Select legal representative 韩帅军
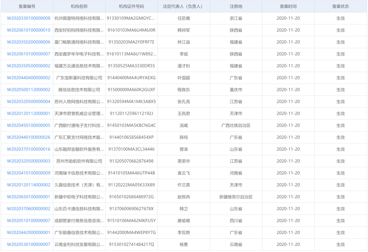This screenshot has height=252, width=368. tap(184, 30)
